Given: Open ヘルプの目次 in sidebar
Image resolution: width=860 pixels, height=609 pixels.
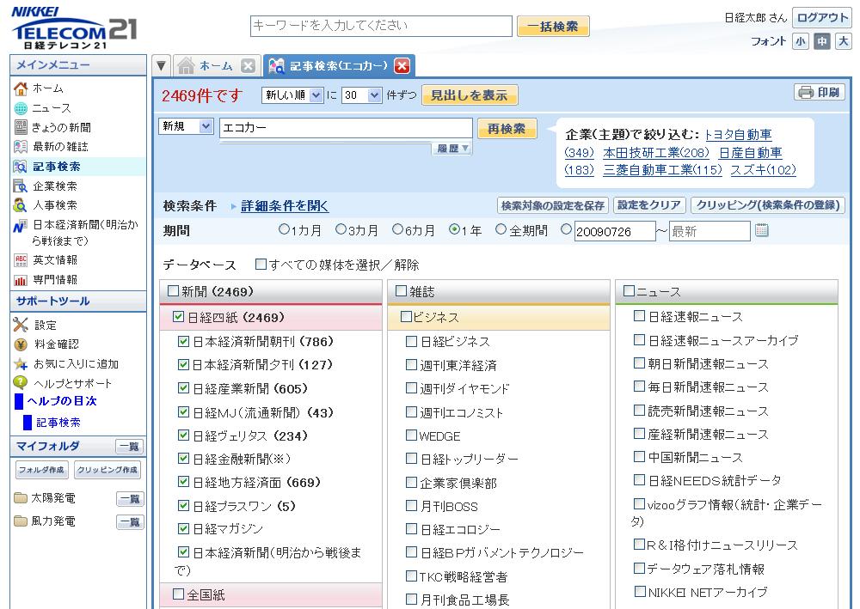Looking at the screenshot, I should (62, 401).
